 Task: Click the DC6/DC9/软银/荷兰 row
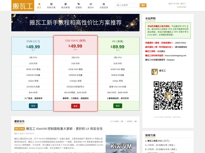click(x=75, y=87)
